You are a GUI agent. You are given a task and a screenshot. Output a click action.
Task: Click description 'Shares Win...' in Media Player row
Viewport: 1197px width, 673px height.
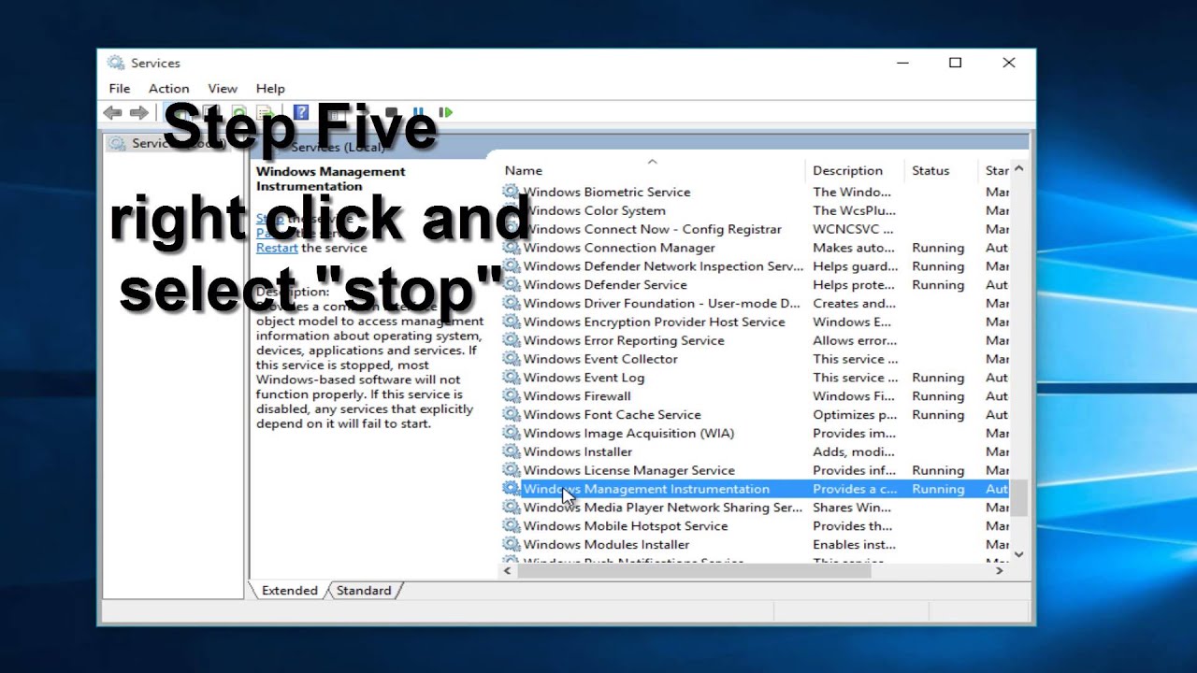point(852,508)
